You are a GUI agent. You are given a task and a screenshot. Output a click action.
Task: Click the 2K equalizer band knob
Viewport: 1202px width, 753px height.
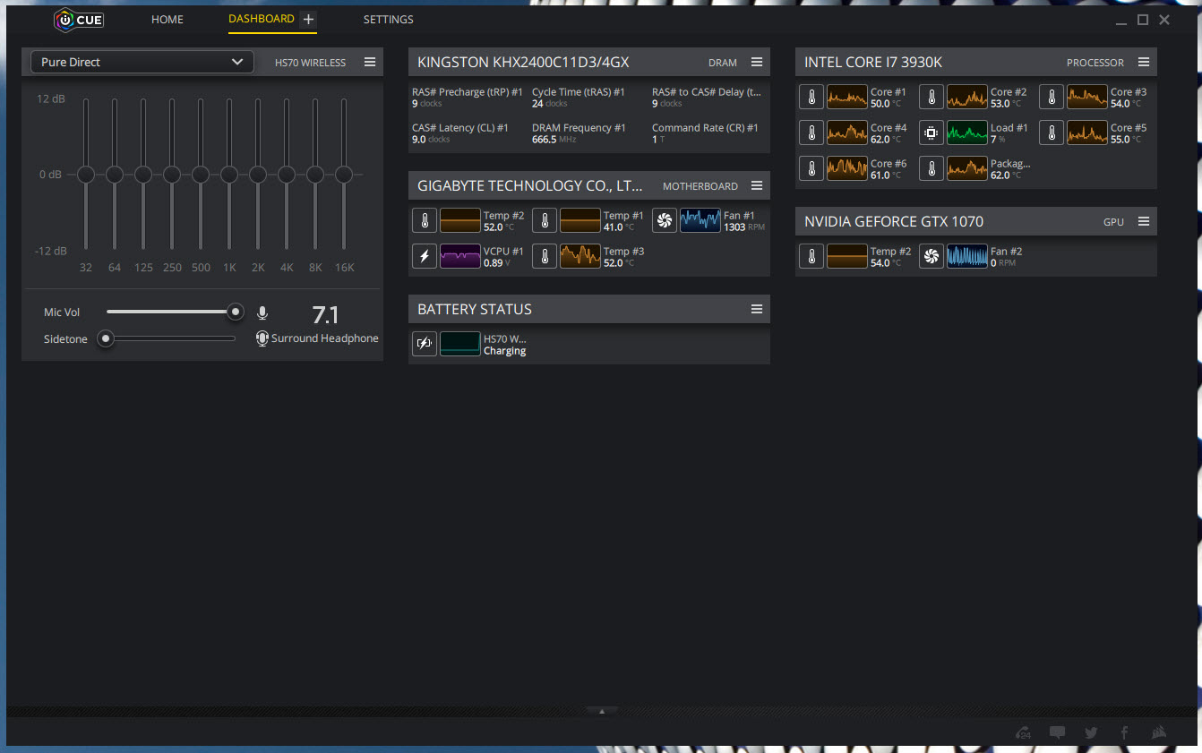258,175
